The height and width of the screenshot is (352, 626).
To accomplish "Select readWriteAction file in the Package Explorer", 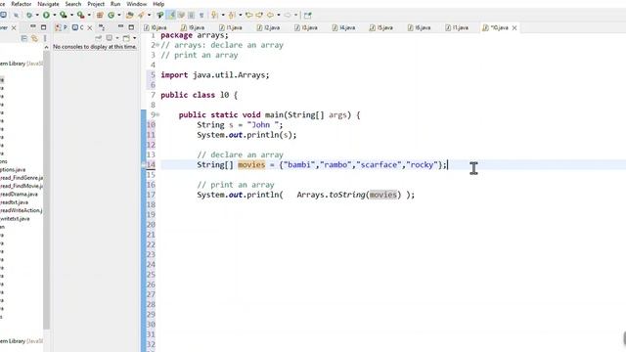I will coord(22,210).
